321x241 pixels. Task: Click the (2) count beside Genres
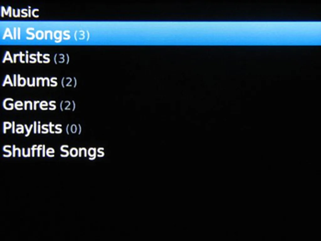[x=68, y=106]
